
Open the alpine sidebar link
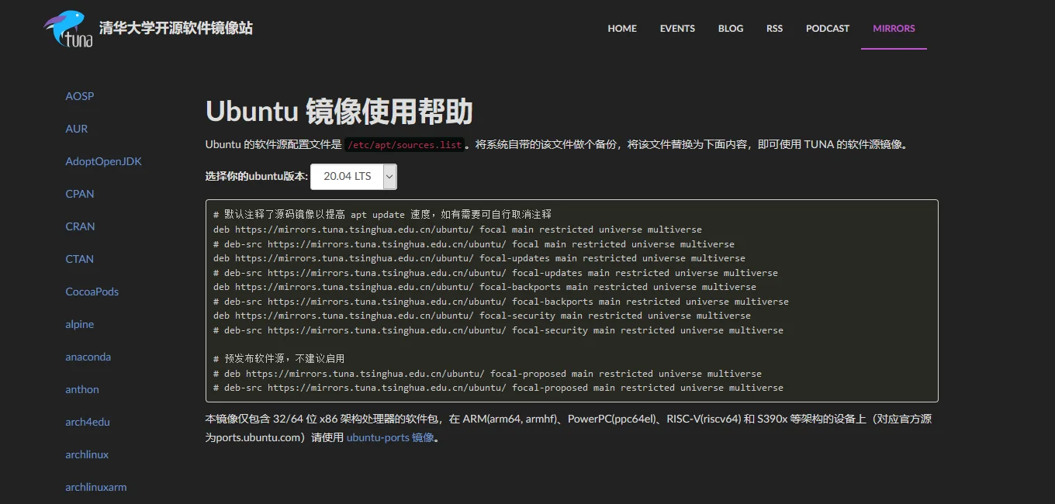(80, 324)
